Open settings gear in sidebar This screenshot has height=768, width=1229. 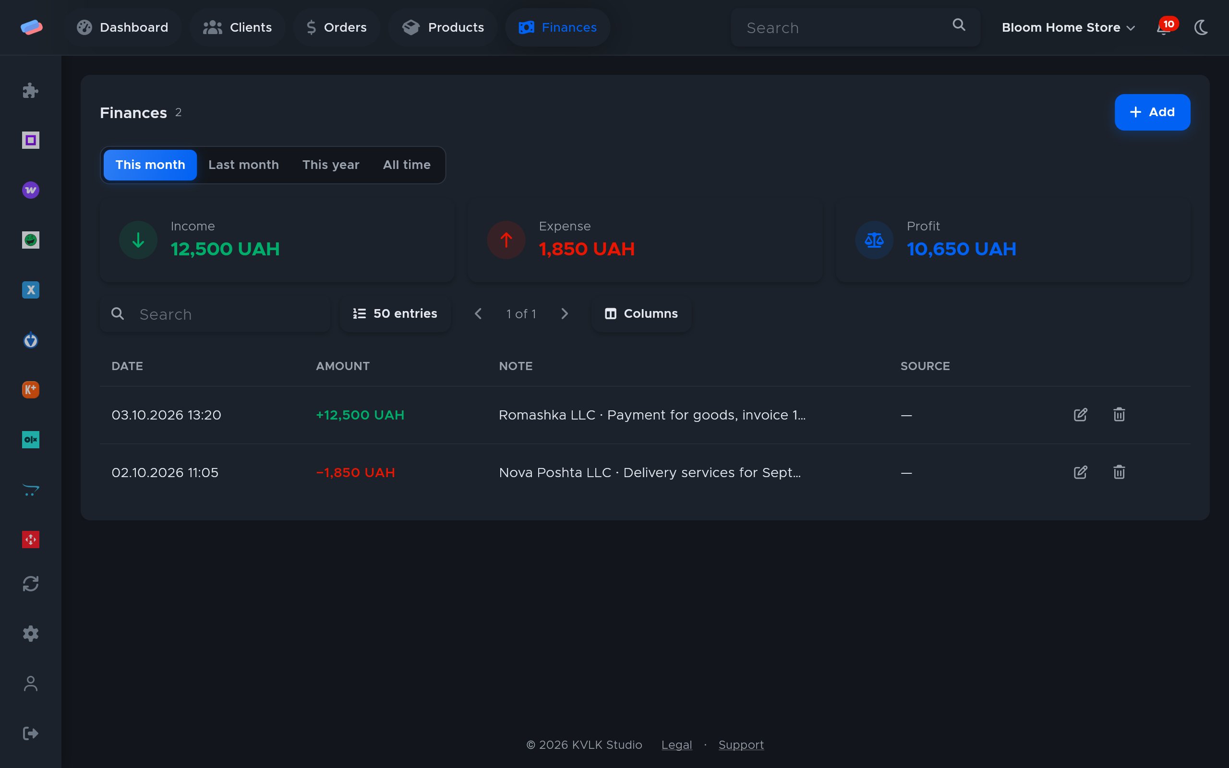click(x=30, y=634)
